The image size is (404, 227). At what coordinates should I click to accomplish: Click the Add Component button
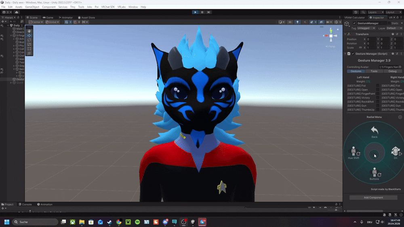[373, 198]
